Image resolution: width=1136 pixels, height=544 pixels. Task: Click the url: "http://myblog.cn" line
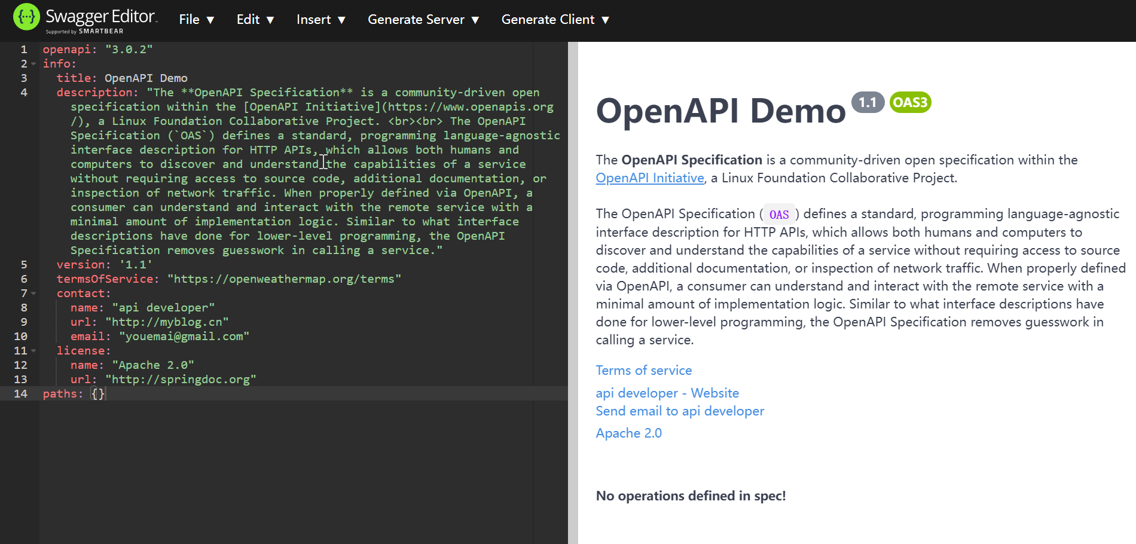point(149,322)
